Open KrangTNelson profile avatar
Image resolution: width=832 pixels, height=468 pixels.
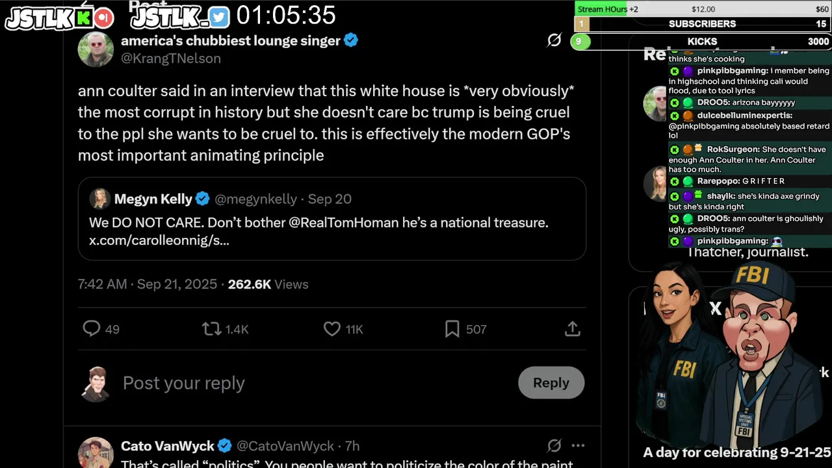click(96, 49)
